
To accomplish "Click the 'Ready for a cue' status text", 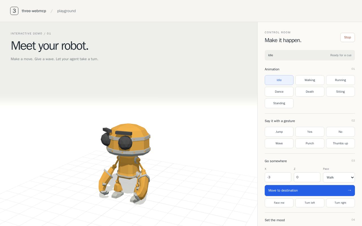I will (x=341, y=55).
